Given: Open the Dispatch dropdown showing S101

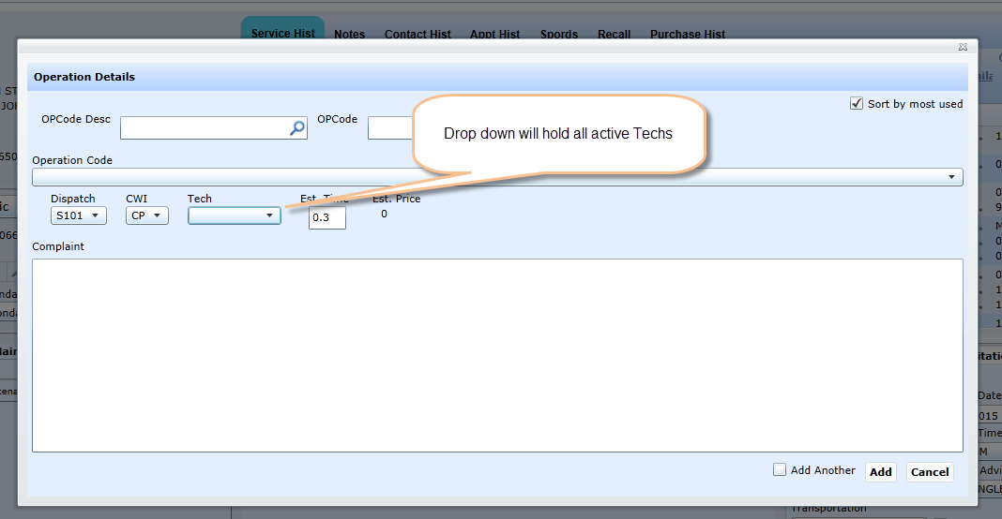Looking at the screenshot, I should 79,215.
